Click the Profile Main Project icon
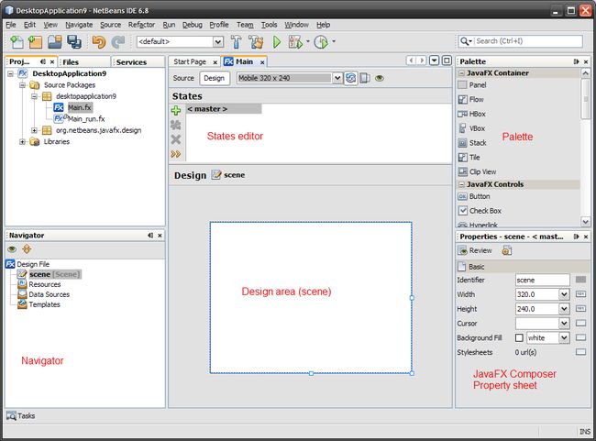The width and height of the screenshot is (596, 441). 321,41
